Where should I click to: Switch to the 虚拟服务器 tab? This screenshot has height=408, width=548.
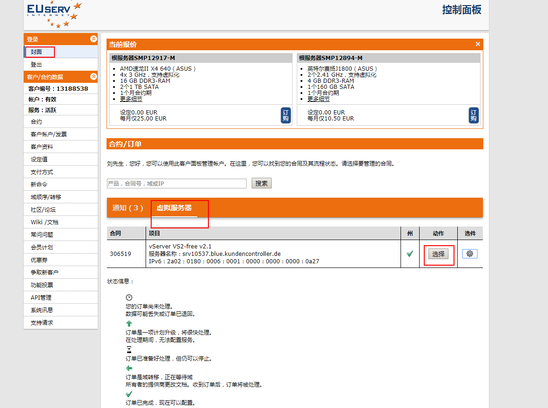pos(174,207)
